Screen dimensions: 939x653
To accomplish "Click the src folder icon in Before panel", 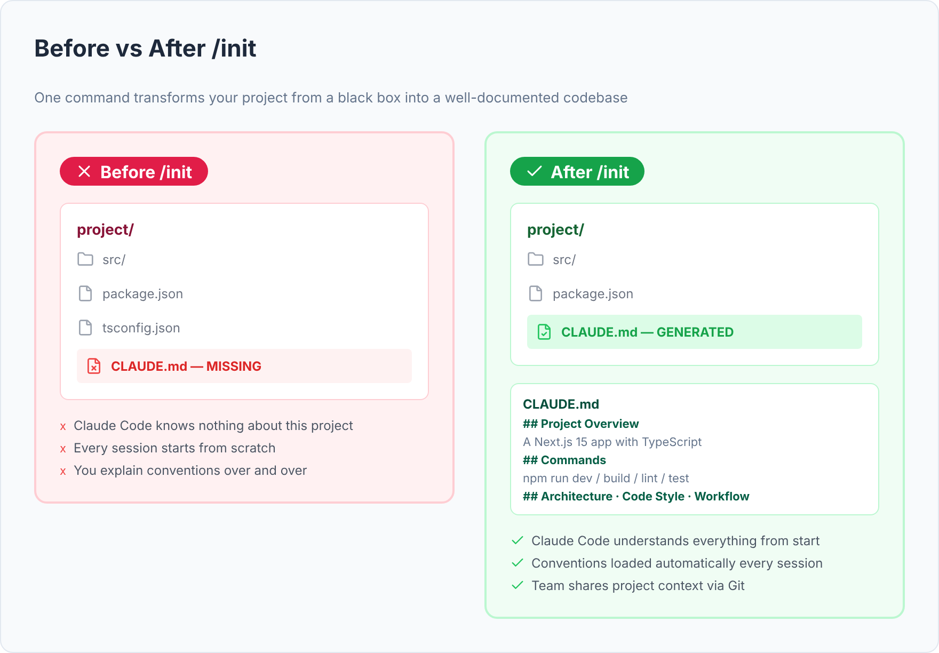I will pos(85,259).
